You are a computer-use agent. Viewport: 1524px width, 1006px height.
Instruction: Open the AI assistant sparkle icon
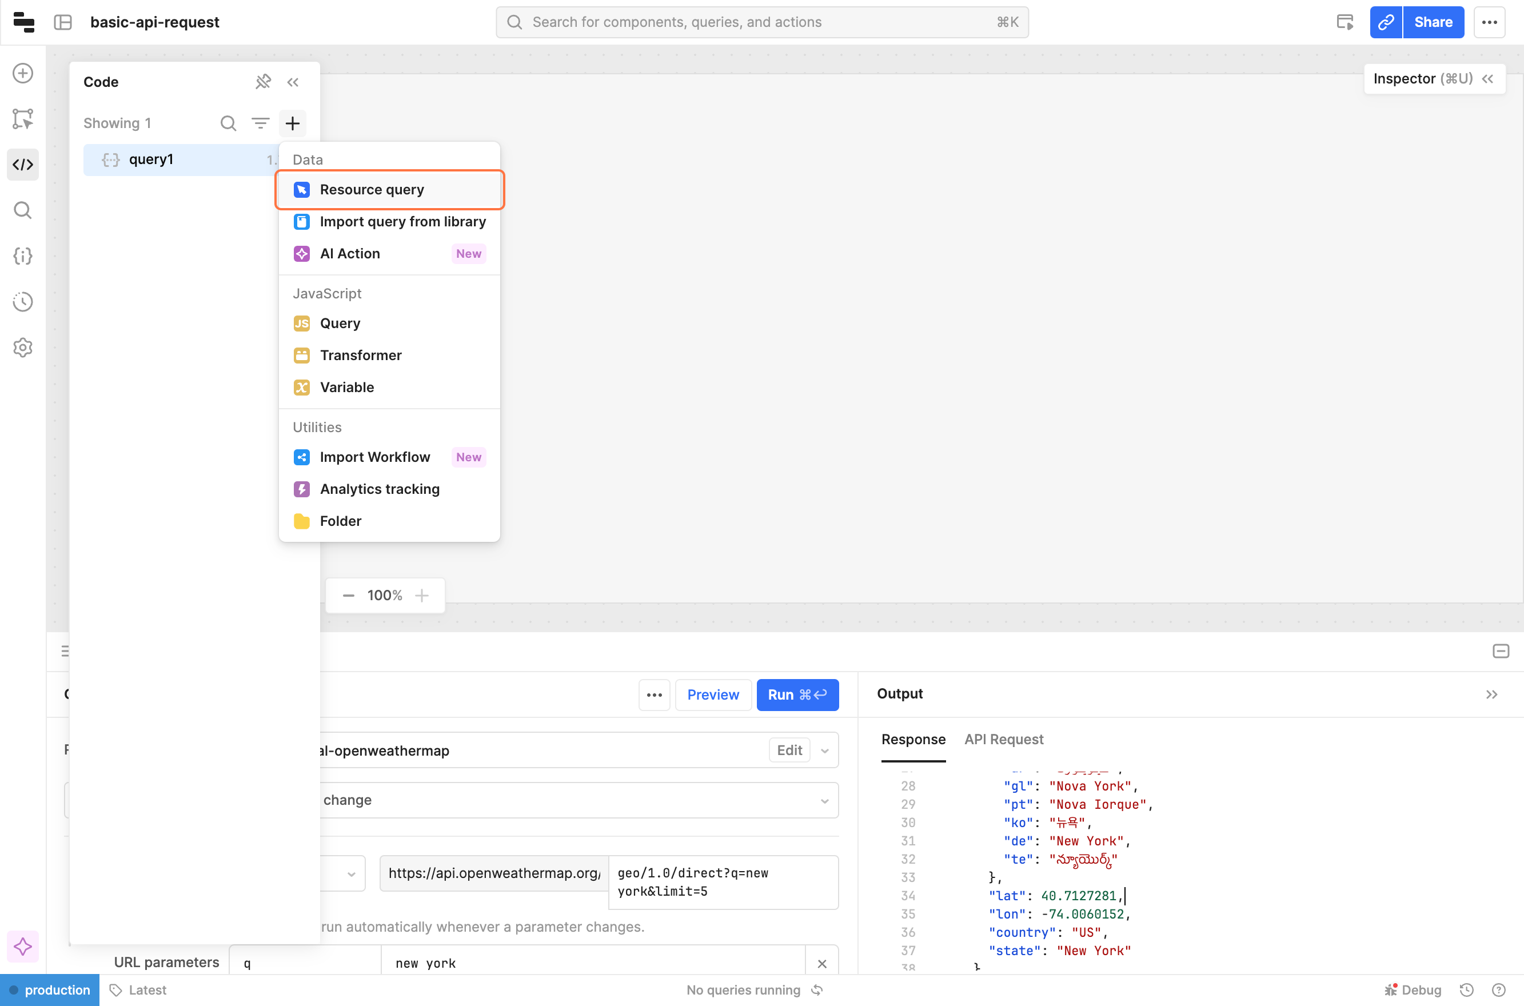[22, 947]
